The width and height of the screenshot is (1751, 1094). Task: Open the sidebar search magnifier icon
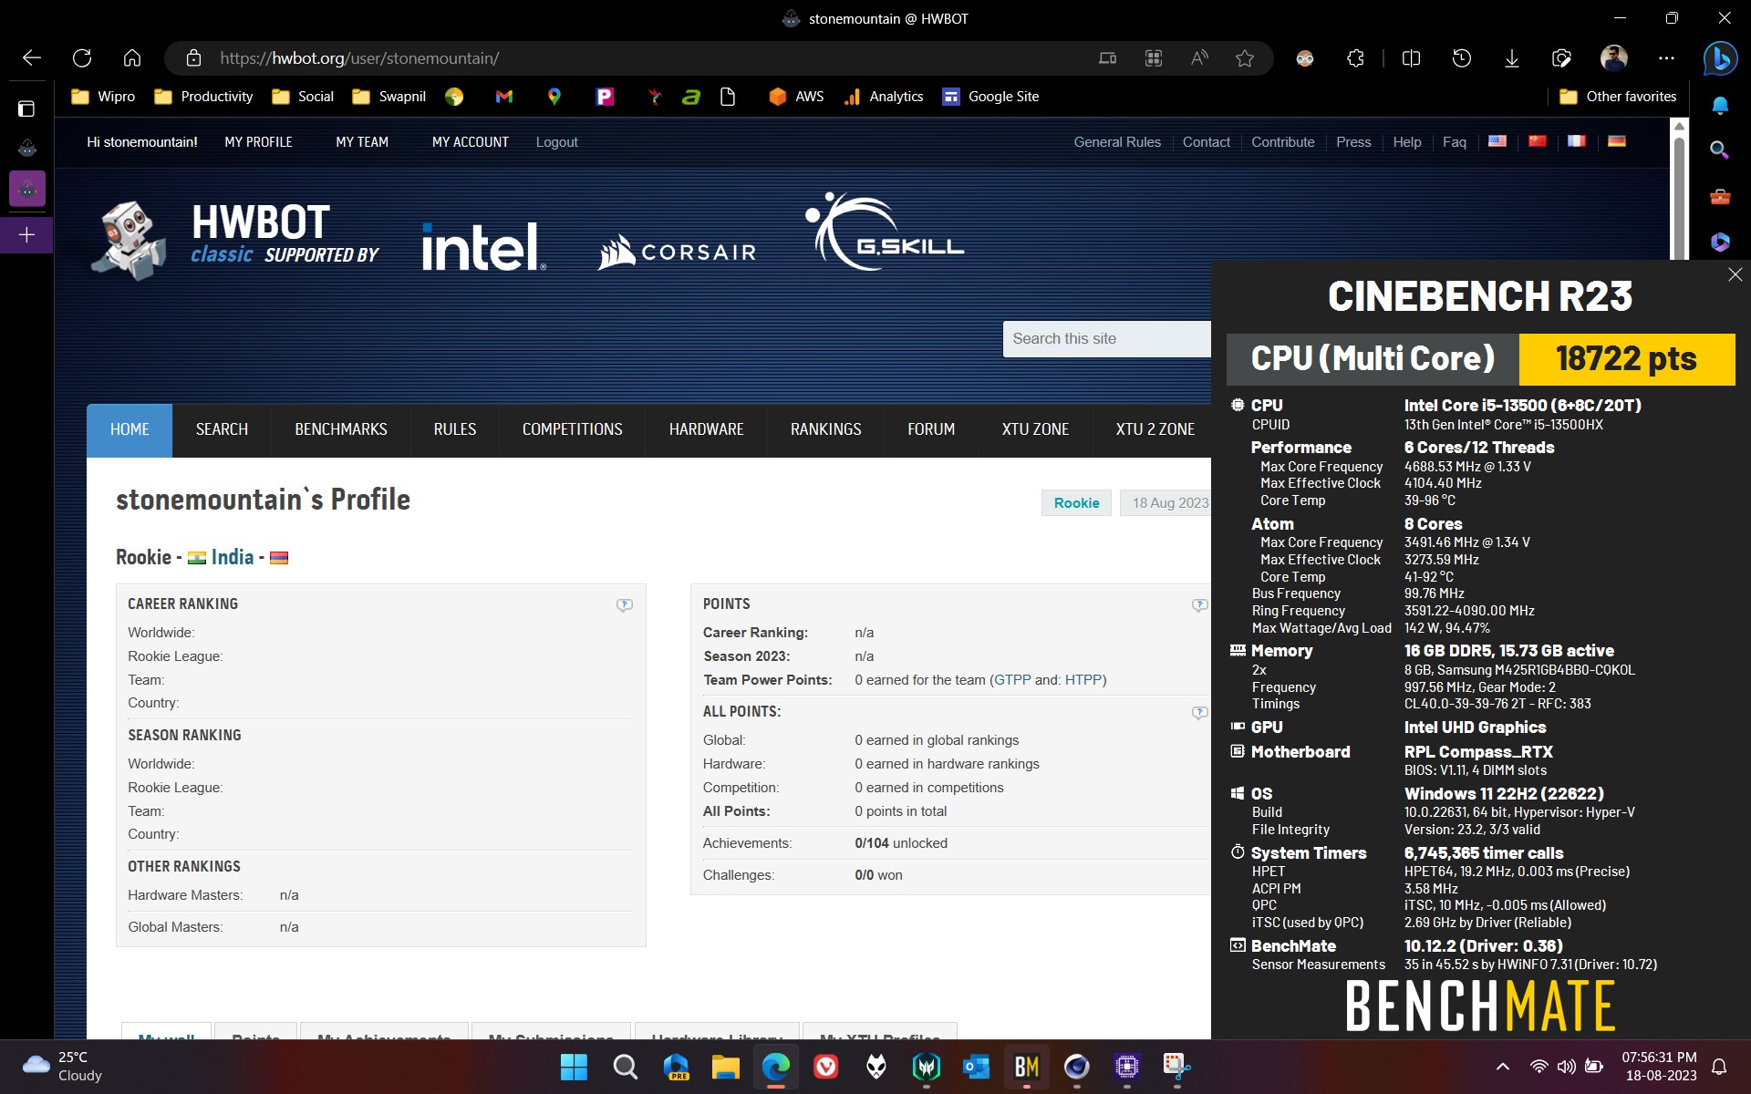1719,150
